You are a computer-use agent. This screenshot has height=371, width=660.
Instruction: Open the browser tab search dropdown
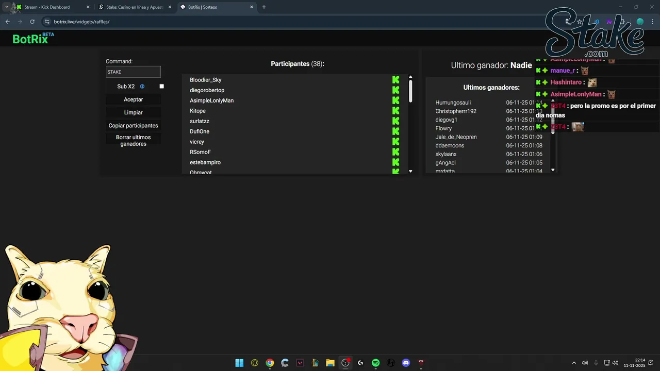click(7, 7)
